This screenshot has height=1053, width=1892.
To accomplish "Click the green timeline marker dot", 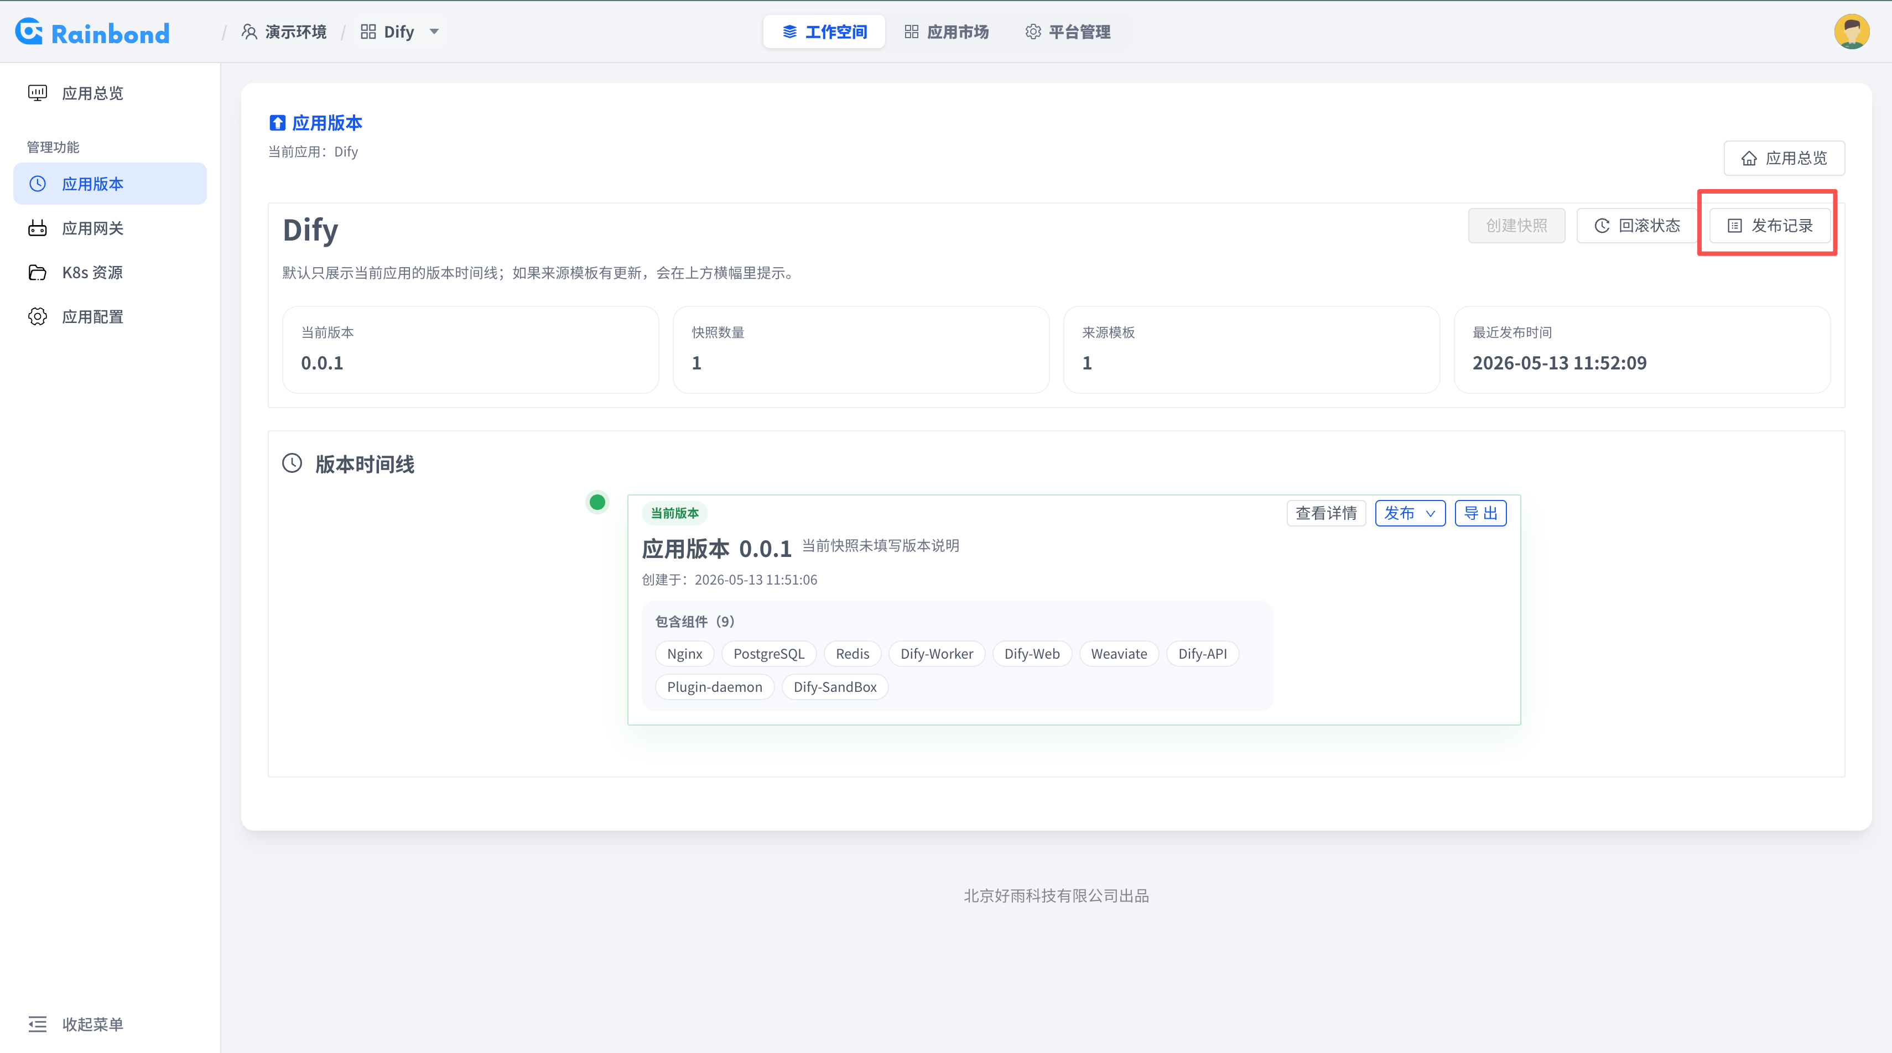I will pyautogui.click(x=597, y=502).
